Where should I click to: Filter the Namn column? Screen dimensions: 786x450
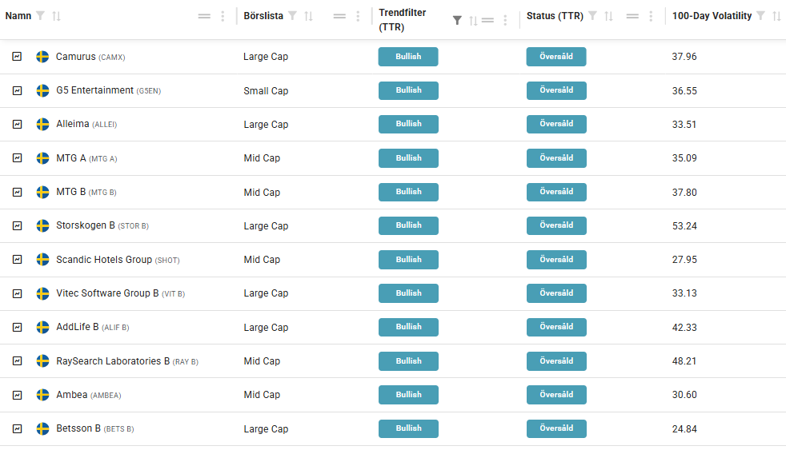(41, 16)
